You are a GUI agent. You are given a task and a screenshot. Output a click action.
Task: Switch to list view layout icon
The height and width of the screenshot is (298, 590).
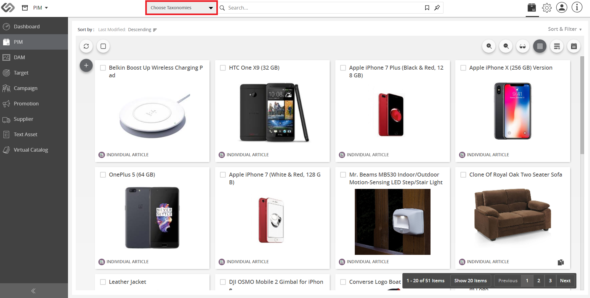(557, 46)
